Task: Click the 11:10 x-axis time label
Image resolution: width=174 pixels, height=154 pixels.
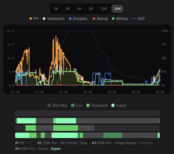Action: point(40,92)
